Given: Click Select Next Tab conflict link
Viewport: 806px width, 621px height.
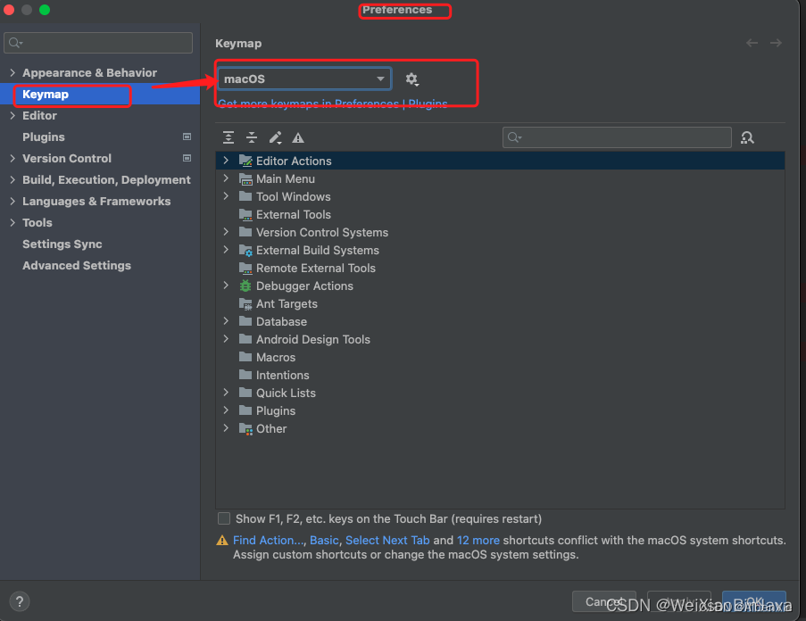Looking at the screenshot, I should pos(387,541).
